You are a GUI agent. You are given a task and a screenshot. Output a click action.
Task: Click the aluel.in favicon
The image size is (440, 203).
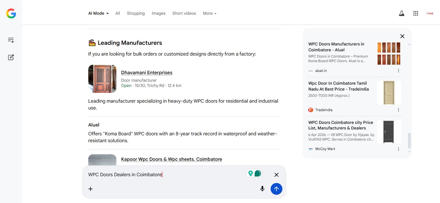pyautogui.click(x=311, y=71)
